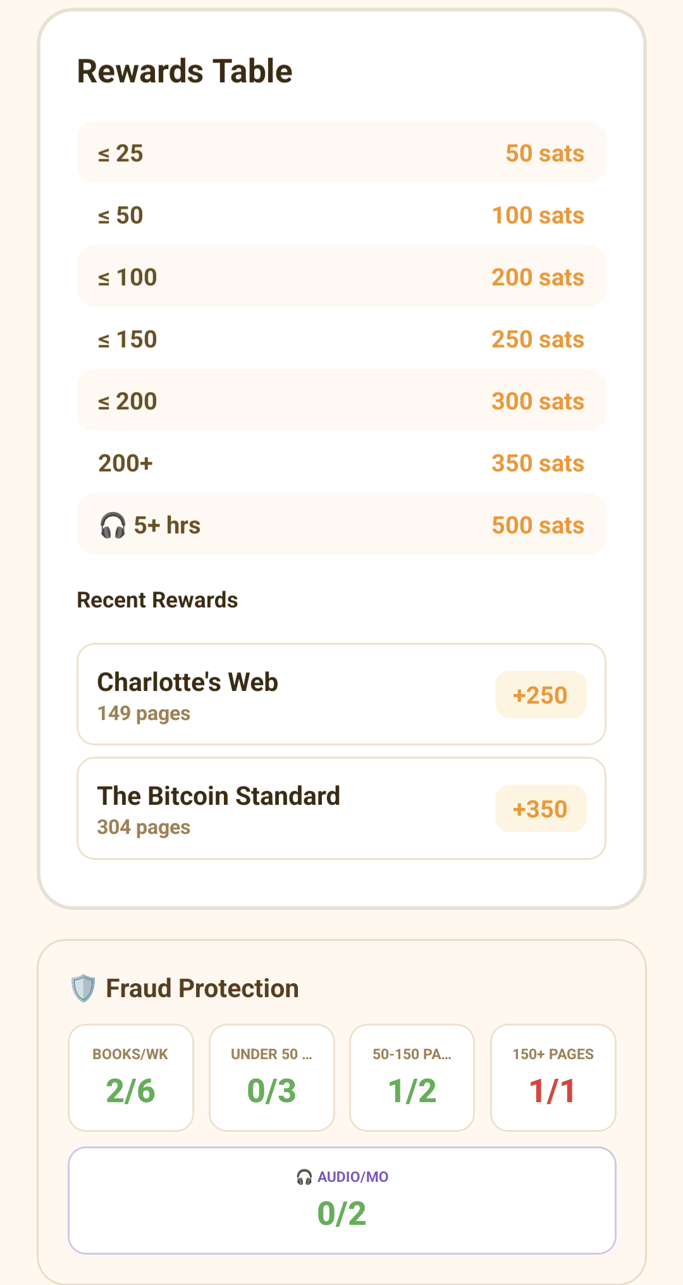683x1285 pixels.
Task: Open the BOOKS/WK 2/6 limit card
Action: pos(131,1077)
